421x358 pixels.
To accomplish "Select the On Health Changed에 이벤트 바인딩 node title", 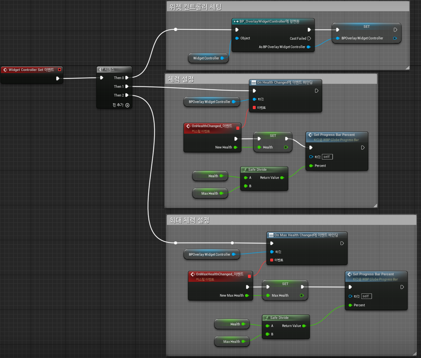I will tap(285, 82).
